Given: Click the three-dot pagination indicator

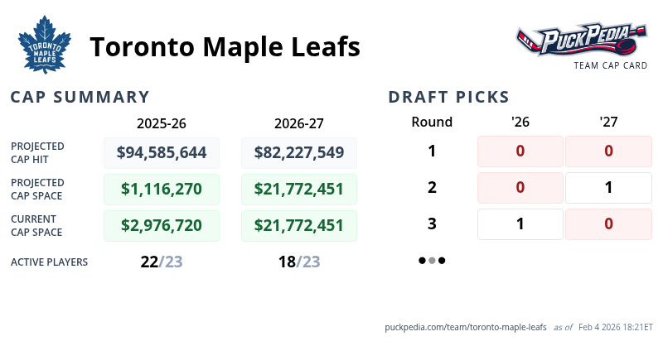Looking at the screenshot, I should coord(432,261).
